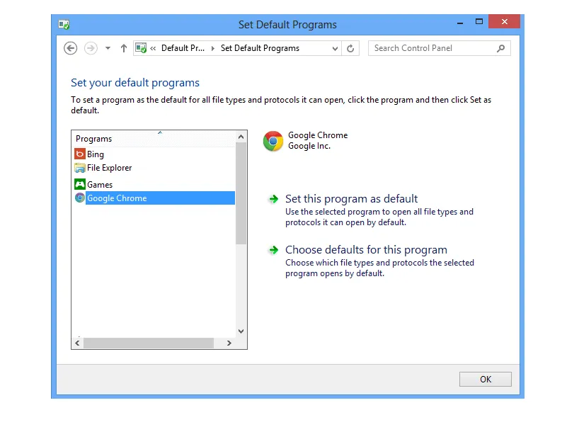Click the double chevron in address bar
Screen dimensions: 579x427
pos(153,48)
